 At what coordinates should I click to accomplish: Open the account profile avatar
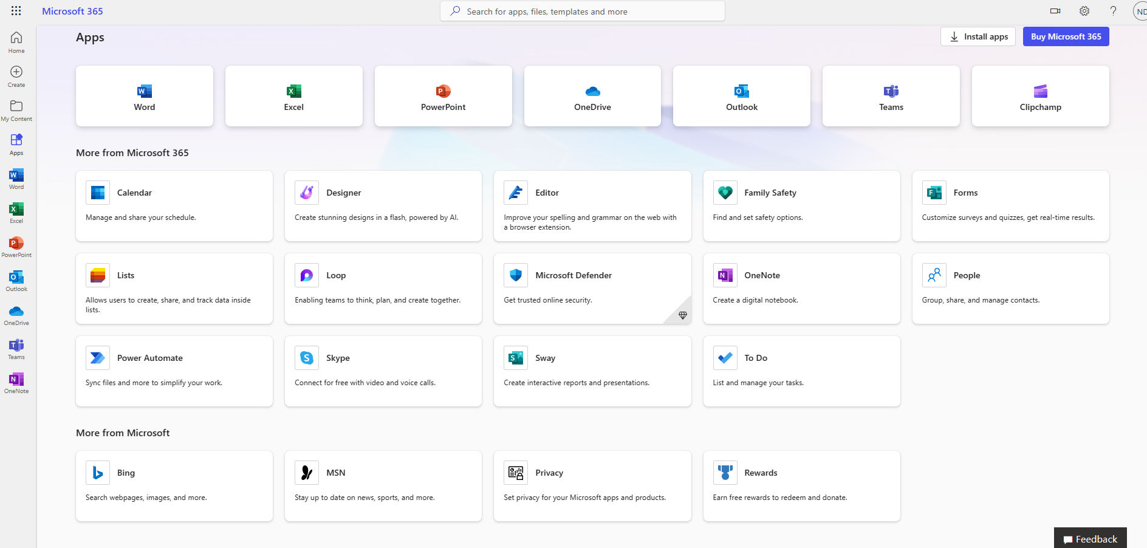1140,11
